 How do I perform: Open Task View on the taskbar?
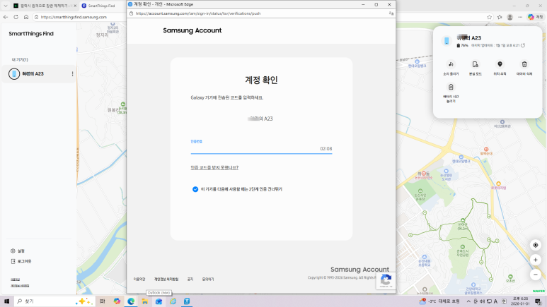102,301
